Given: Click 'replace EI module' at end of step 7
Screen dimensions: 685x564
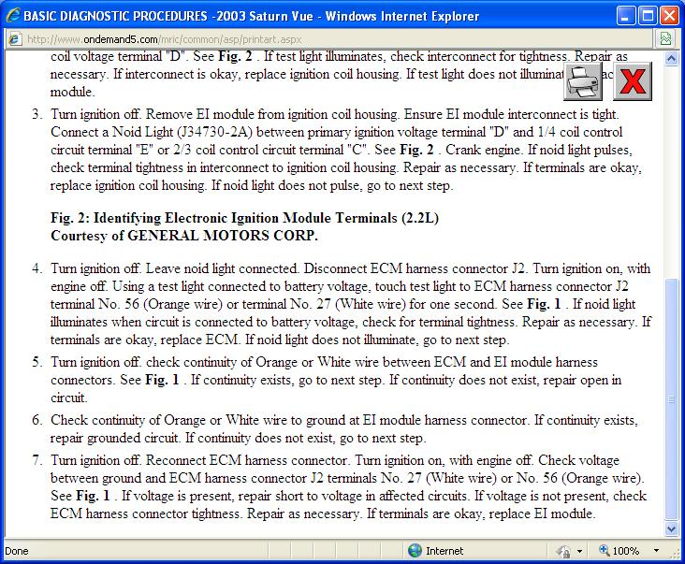Looking at the screenshot, I should [x=542, y=514].
